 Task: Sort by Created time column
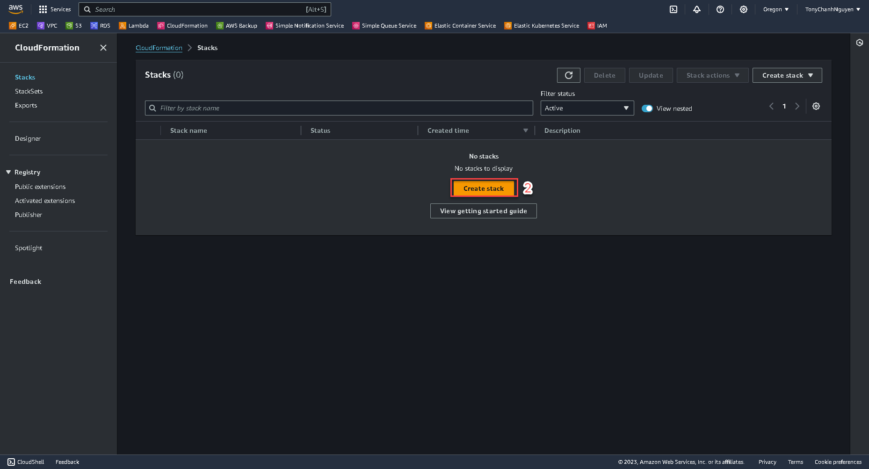coord(526,130)
